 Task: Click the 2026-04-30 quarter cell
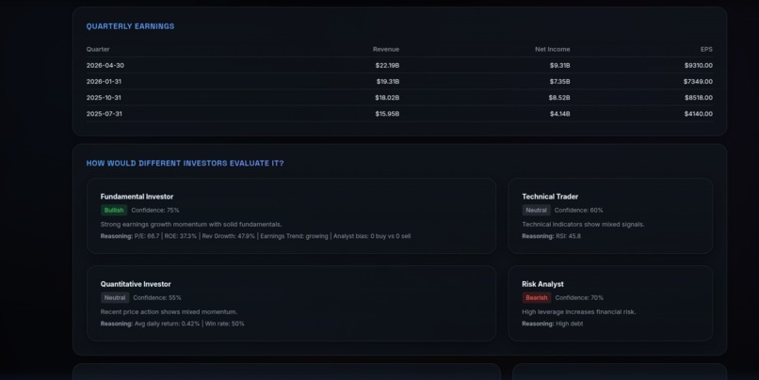[105, 65]
